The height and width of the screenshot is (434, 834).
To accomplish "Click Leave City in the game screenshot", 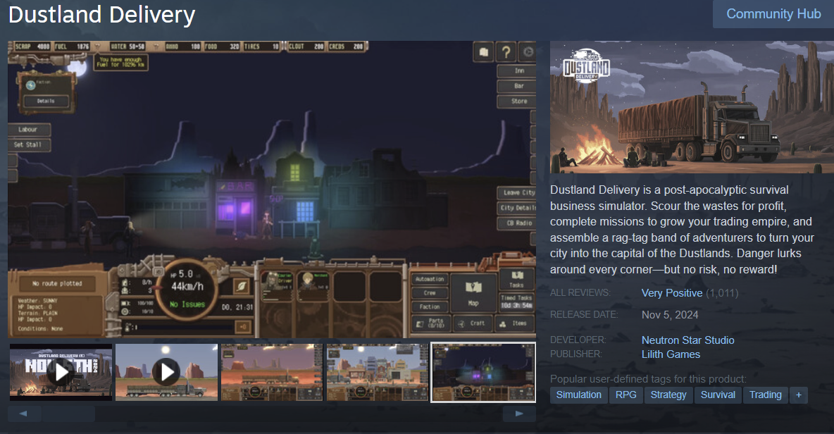I will click(516, 192).
